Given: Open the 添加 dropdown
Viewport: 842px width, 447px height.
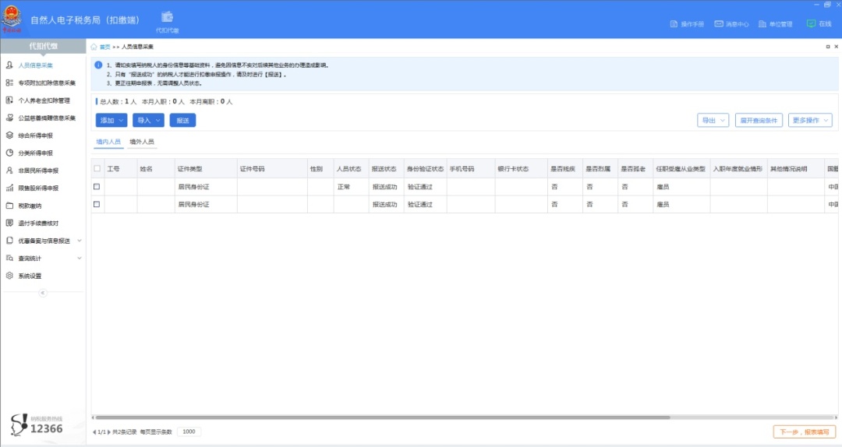Looking at the screenshot, I should click(x=111, y=121).
